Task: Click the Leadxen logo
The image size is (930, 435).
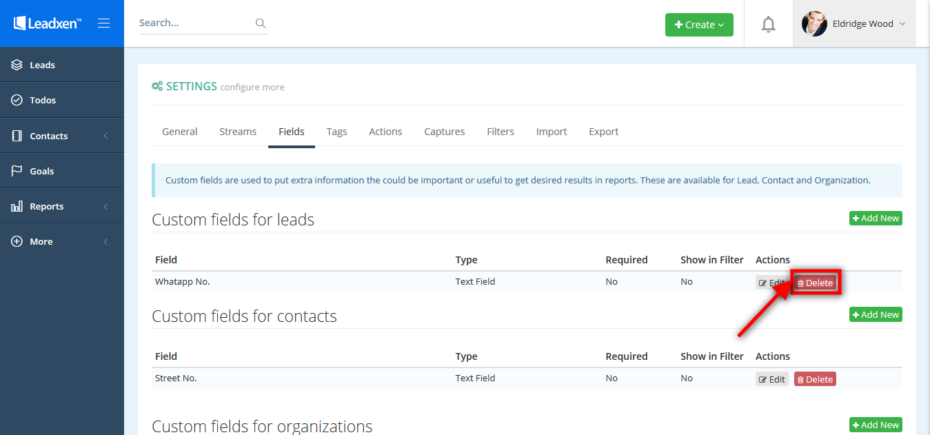Action: click(x=48, y=23)
